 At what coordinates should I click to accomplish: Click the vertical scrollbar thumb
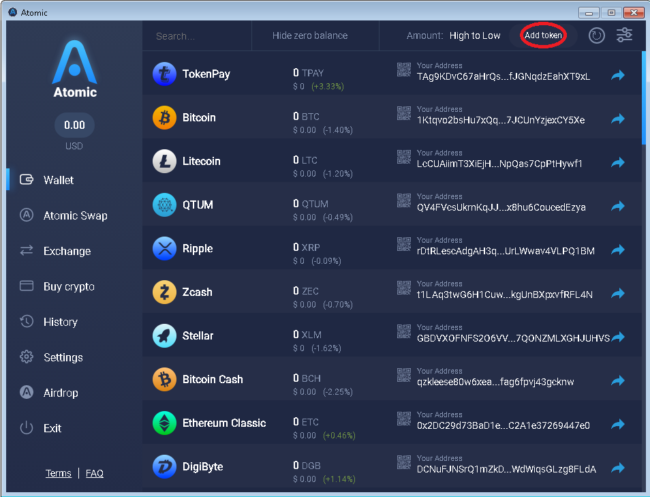pyautogui.click(x=644, y=98)
